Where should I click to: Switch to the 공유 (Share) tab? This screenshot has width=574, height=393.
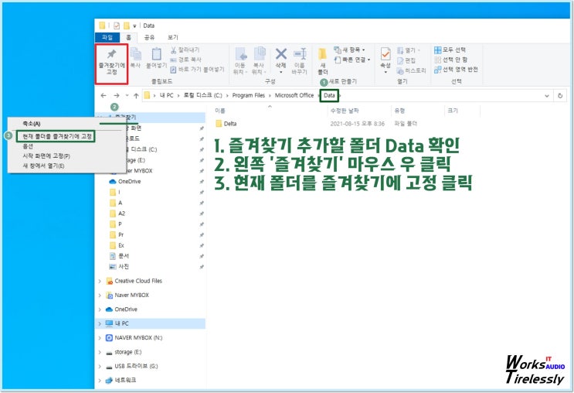click(149, 37)
